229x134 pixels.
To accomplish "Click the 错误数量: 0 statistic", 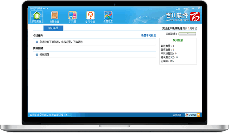I will point(167,50).
